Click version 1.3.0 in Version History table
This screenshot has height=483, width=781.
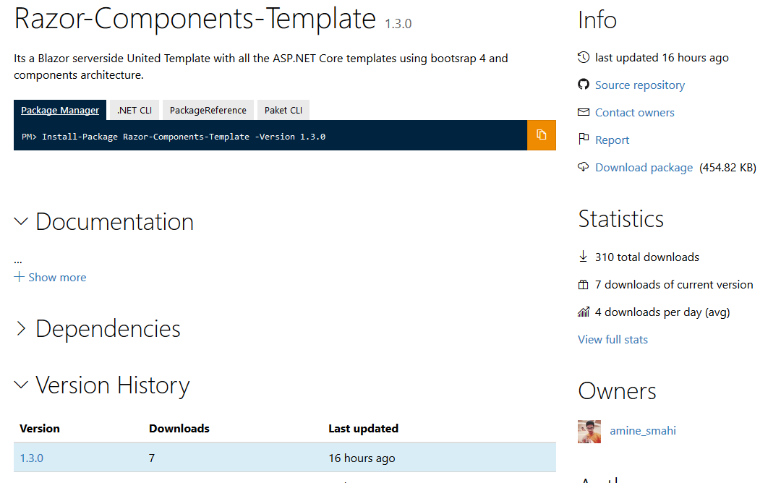(33, 458)
